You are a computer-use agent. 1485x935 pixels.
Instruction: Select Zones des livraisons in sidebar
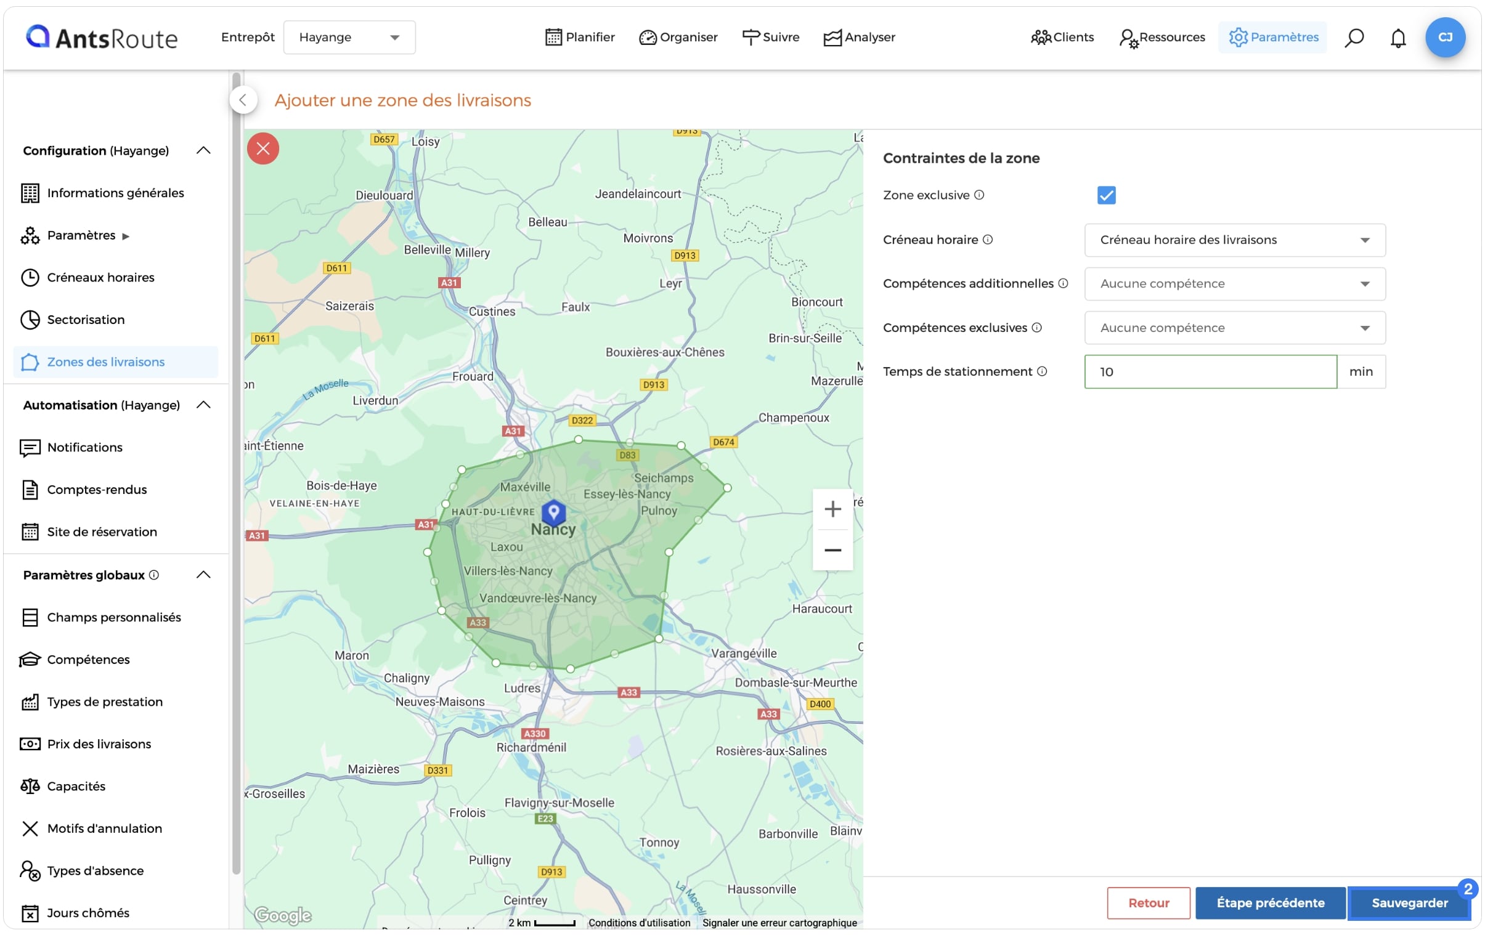(x=115, y=362)
